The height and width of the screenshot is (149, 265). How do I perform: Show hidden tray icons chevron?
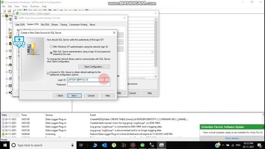click(x=223, y=145)
